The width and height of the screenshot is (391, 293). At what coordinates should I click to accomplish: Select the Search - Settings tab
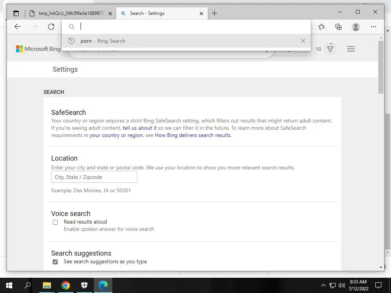tap(162, 13)
